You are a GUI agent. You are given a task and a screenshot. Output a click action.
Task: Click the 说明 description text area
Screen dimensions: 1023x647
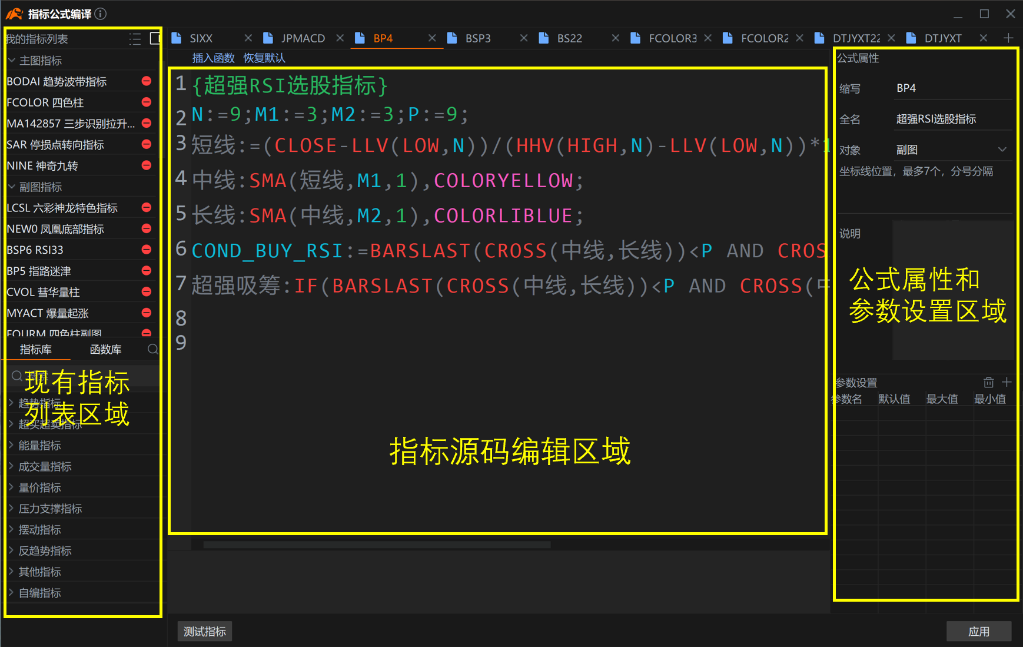pyautogui.click(x=953, y=290)
